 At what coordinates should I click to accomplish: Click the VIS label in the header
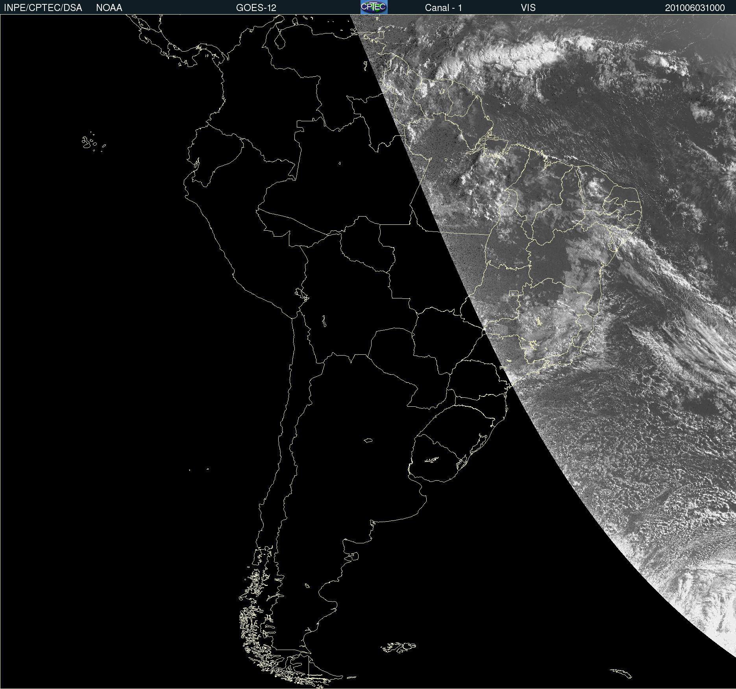coord(528,8)
